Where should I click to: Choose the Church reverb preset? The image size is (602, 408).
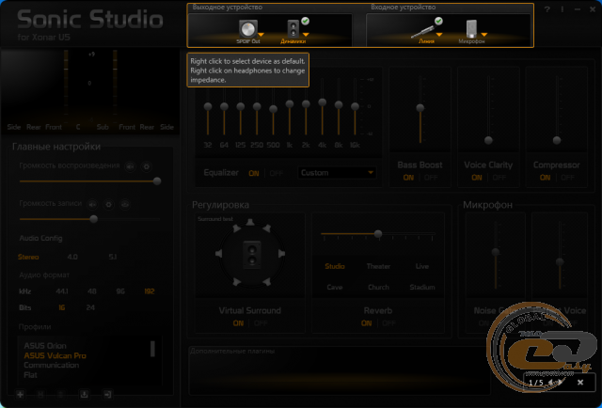coord(378,288)
